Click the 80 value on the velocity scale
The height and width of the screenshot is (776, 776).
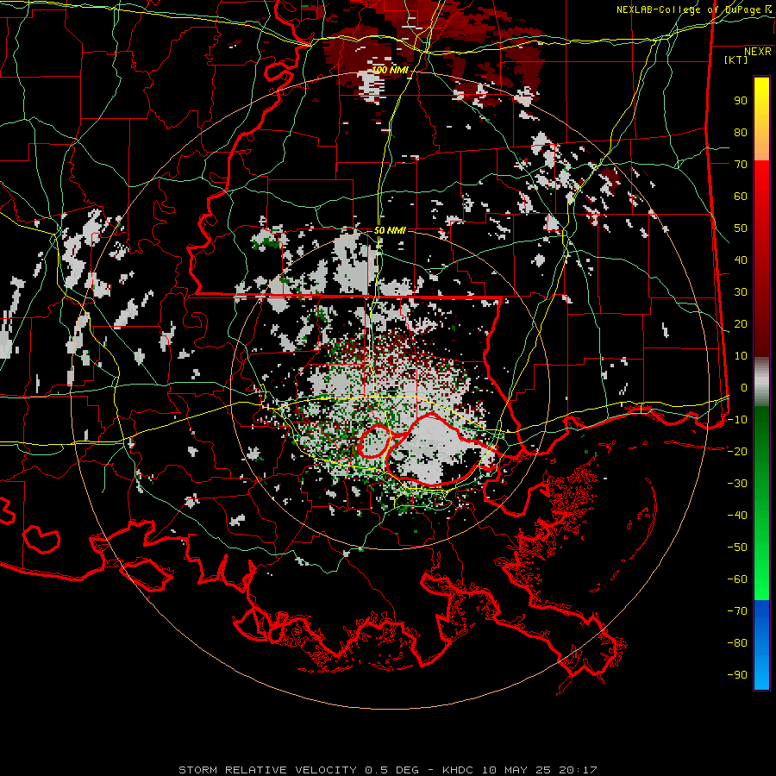pyautogui.click(x=741, y=133)
